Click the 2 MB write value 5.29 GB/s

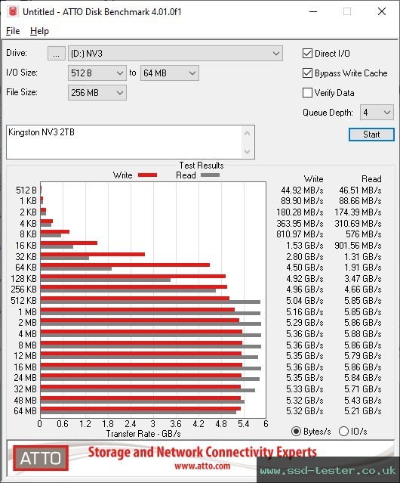tap(305, 323)
